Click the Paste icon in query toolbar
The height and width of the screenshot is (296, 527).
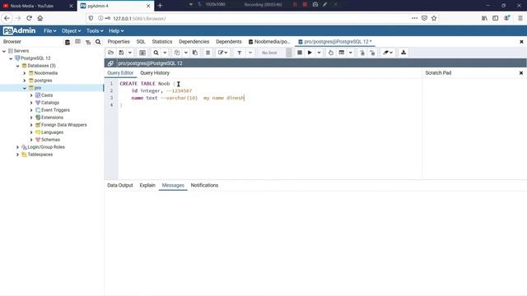click(195, 53)
